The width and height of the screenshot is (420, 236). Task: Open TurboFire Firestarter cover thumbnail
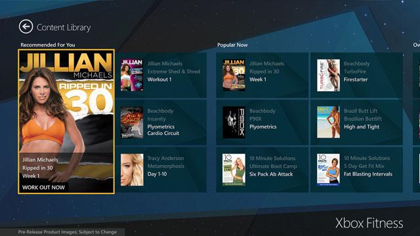point(328,75)
